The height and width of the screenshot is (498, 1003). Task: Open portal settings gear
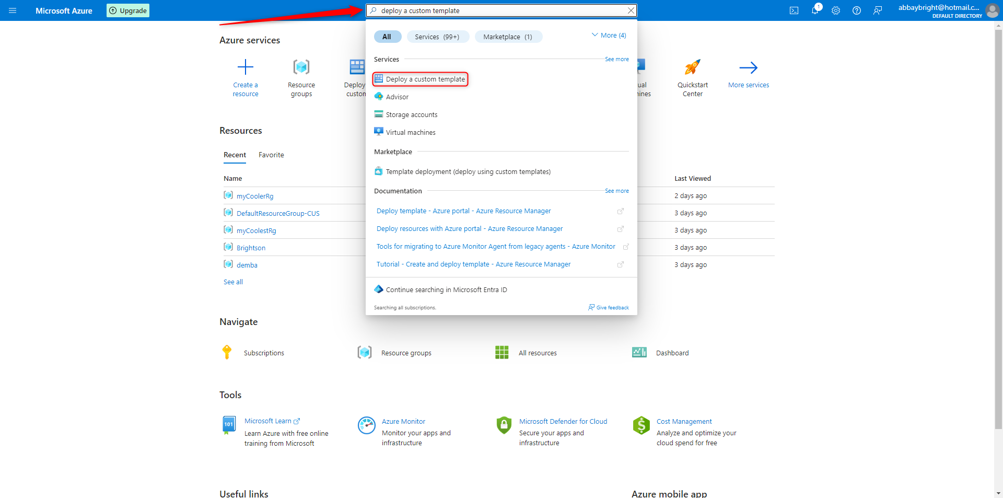point(836,10)
